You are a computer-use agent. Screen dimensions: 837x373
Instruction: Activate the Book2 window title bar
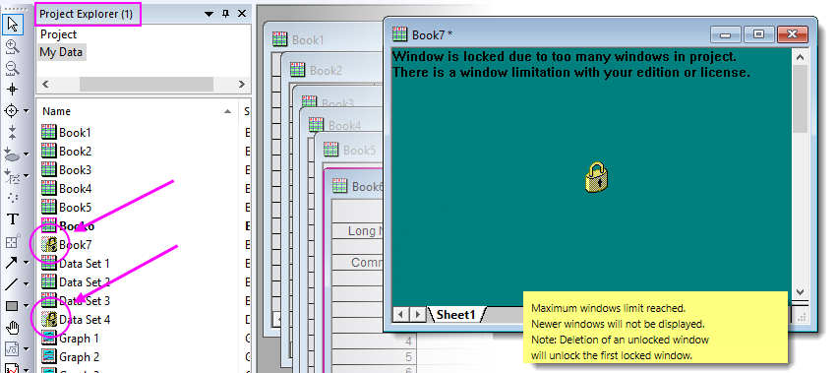coord(333,70)
